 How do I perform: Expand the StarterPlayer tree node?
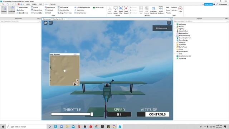pyautogui.click(x=175, y=47)
